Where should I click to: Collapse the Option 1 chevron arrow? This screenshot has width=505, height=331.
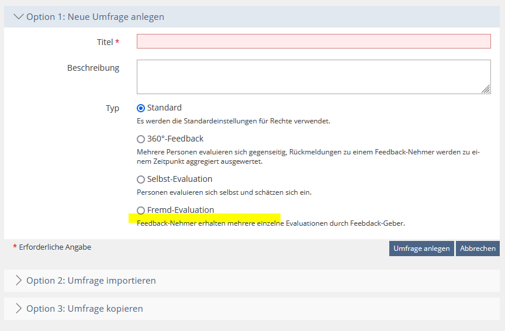18,17
